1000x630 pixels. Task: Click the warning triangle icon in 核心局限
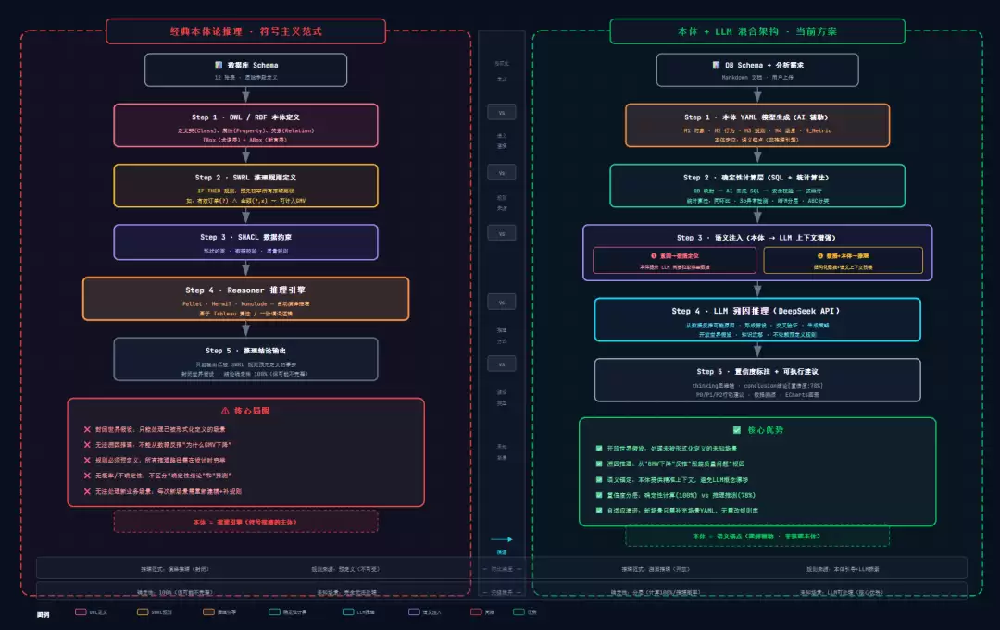point(225,411)
